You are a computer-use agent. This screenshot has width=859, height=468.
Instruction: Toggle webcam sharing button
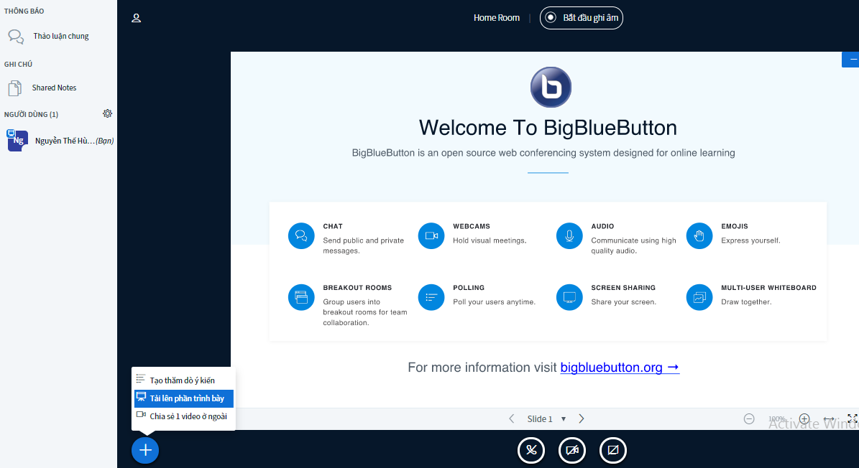point(572,451)
